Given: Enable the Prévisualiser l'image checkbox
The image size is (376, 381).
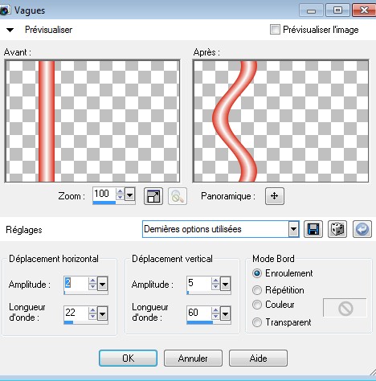Looking at the screenshot, I should click(x=275, y=30).
